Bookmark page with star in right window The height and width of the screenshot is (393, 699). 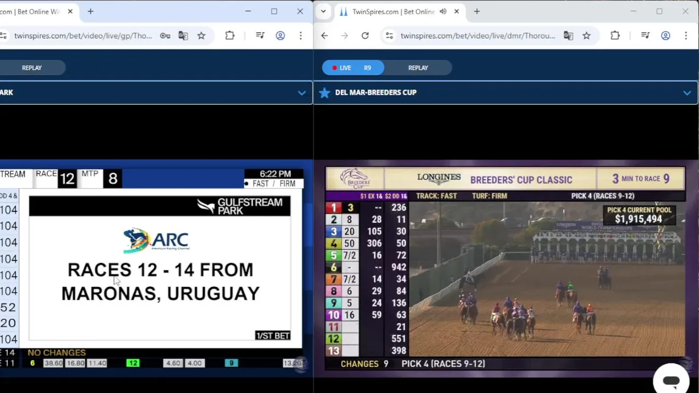[586, 36]
